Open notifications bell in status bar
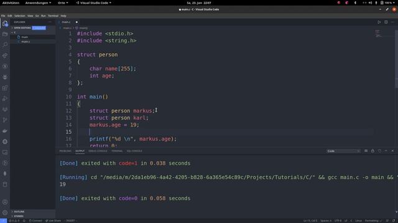 [394, 221]
